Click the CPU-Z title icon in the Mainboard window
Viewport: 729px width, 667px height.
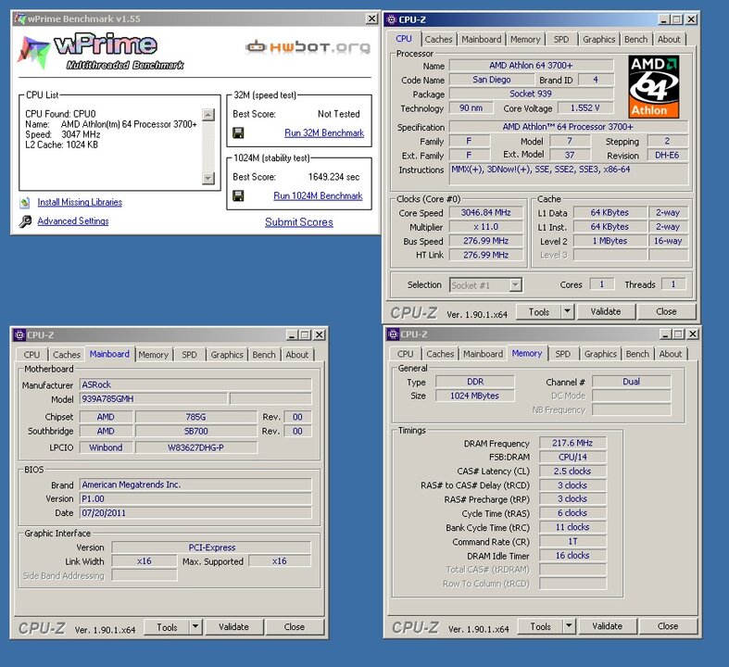[x=19, y=334]
